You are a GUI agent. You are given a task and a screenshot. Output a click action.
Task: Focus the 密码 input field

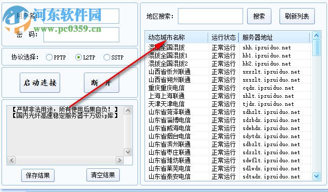(x=81, y=35)
